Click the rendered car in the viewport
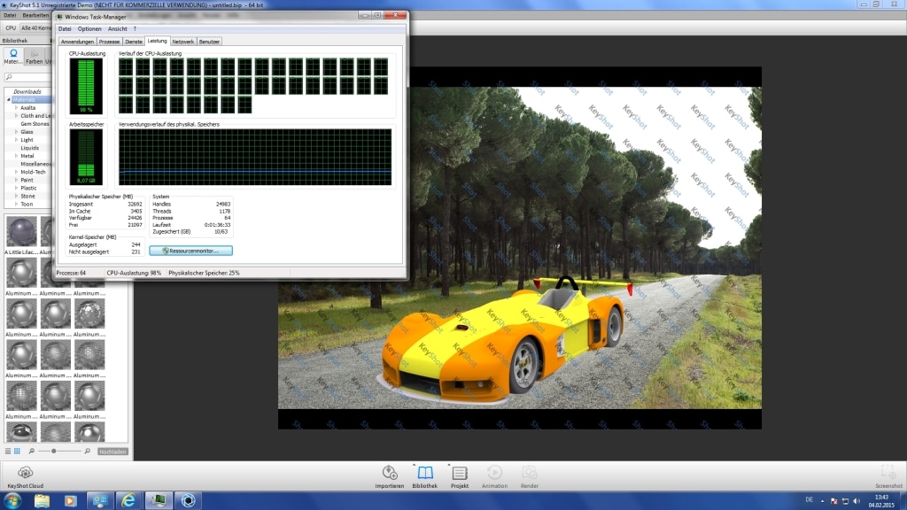 [503, 338]
